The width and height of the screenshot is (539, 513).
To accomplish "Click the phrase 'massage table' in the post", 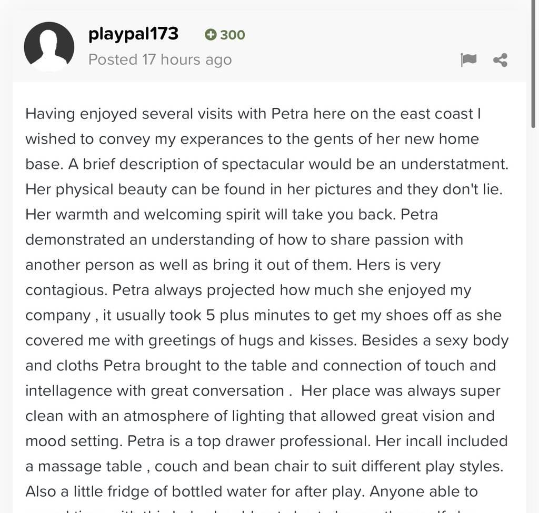I will coord(89,467).
